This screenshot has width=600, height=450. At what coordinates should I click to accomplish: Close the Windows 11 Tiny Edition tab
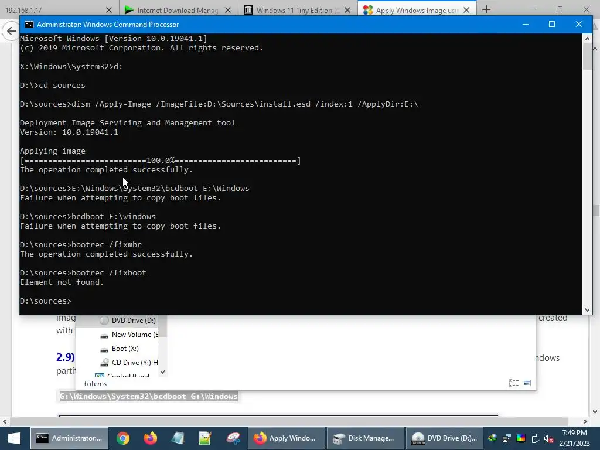[x=347, y=11]
